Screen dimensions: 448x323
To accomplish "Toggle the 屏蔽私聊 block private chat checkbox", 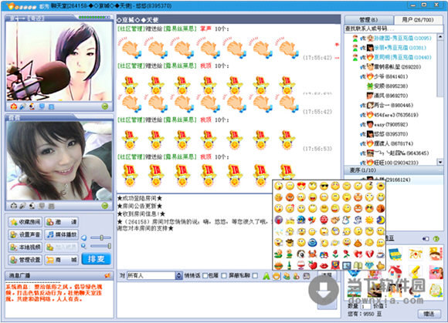I will (255, 276).
